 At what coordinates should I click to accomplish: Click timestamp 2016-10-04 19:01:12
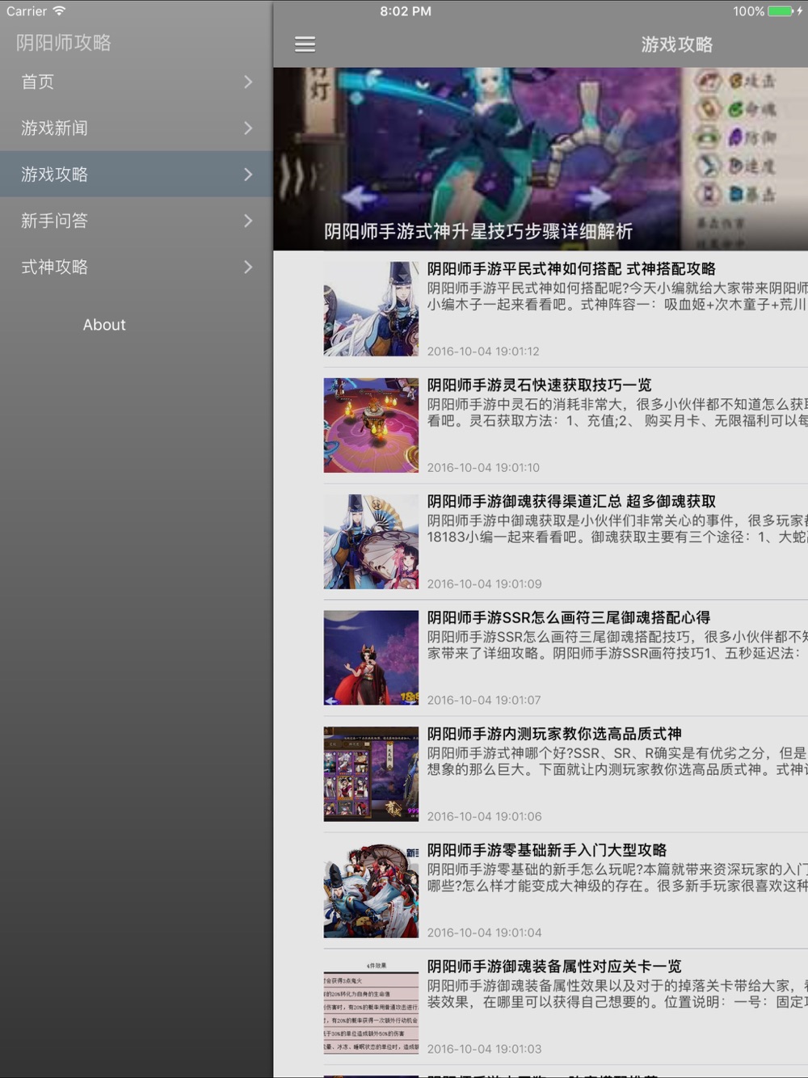pos(483,352)
